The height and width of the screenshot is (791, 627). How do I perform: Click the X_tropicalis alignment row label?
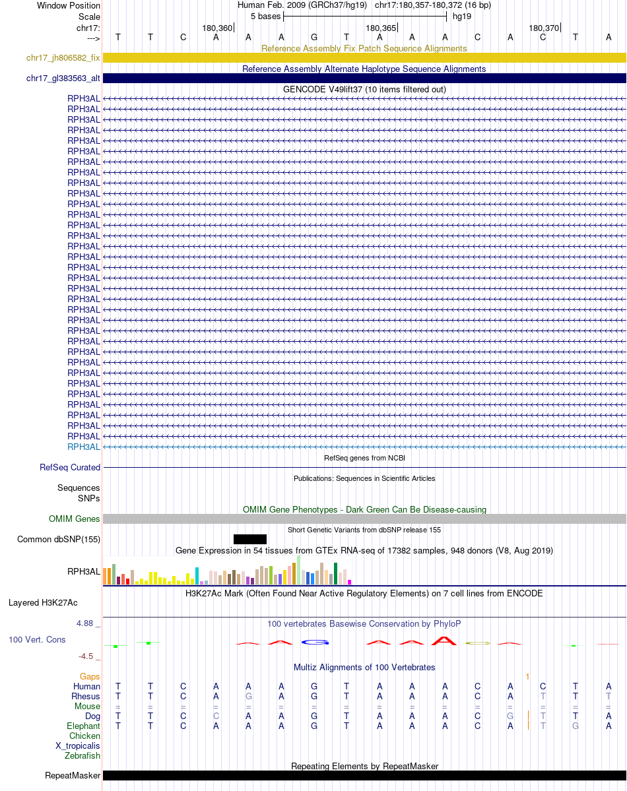pos(78,746)
